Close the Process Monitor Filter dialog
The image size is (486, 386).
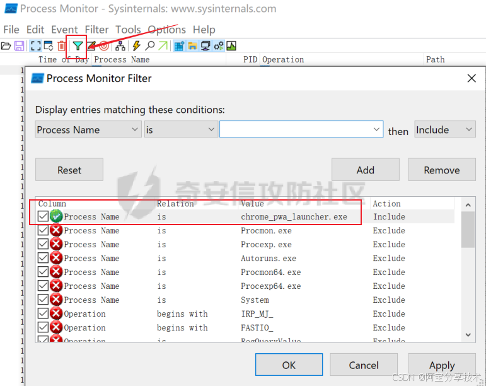(x=472, y=78)
